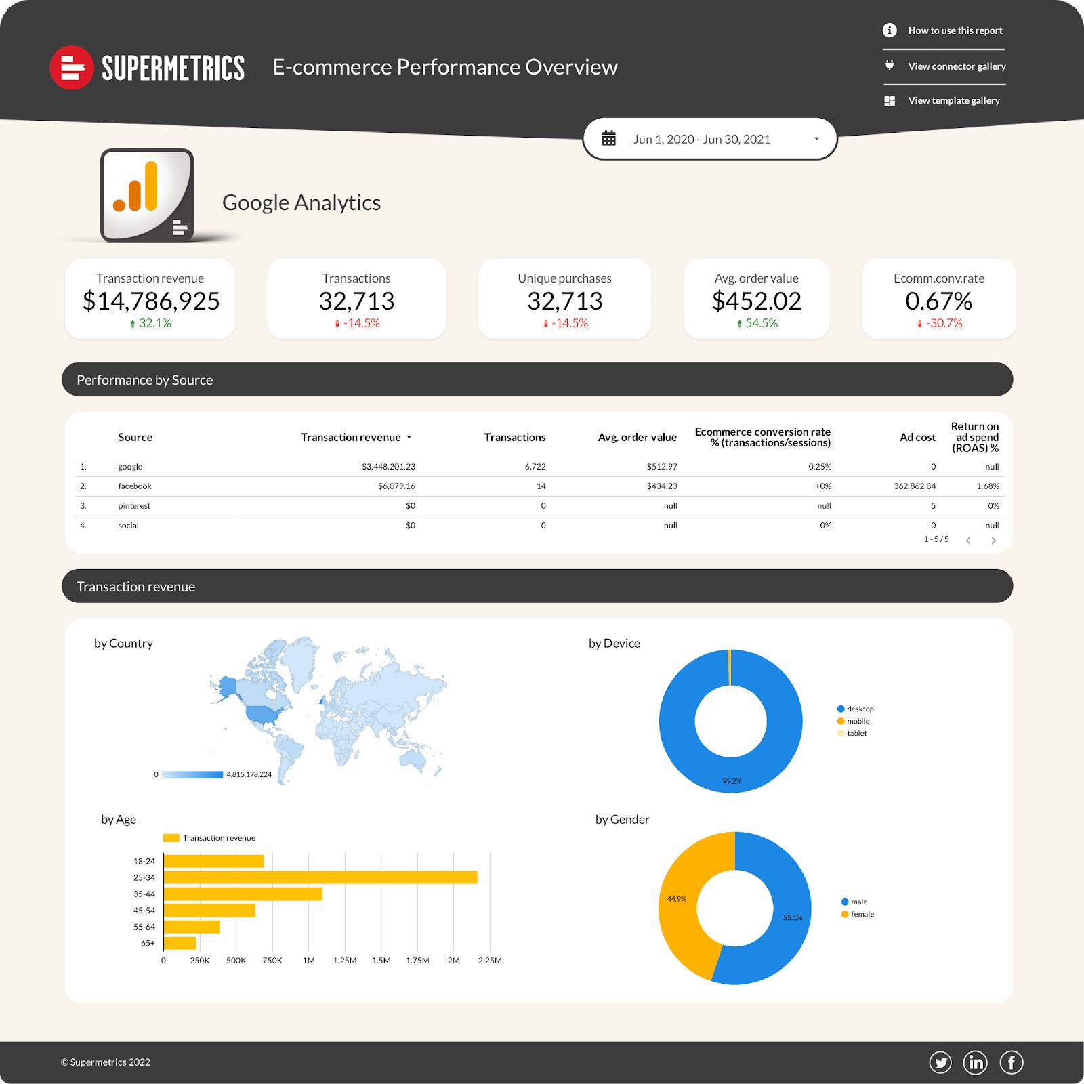This screenshot has width=1084, height=1084.
Task: Click the Ad cost column header
Action: 917,437
